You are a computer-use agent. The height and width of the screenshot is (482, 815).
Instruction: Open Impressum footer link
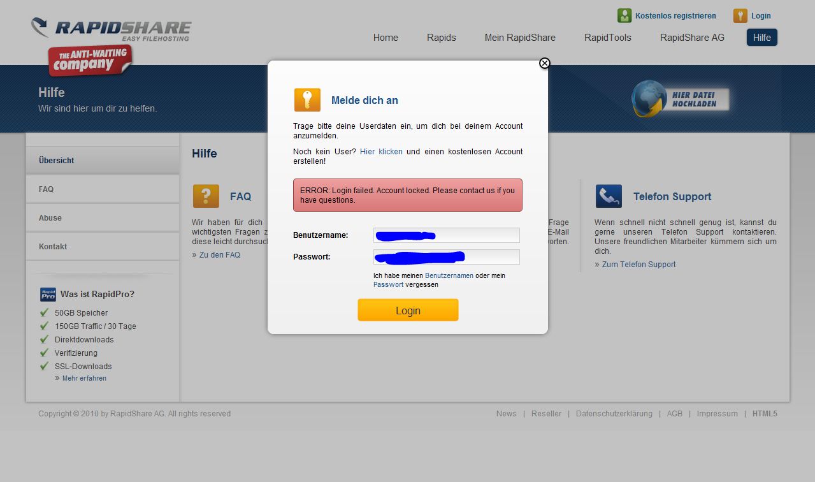pyautogui.click(x=718, y=414)
